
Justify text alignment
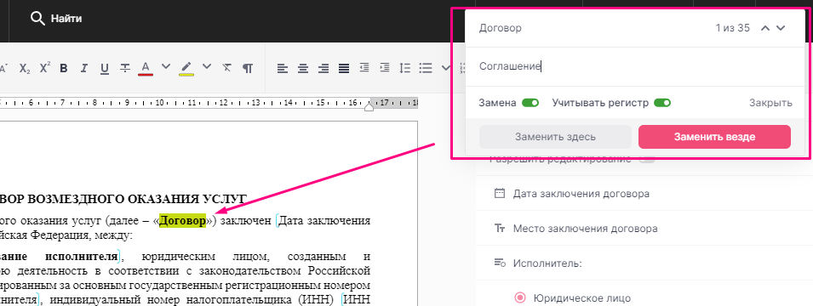(x=344, y=68)
